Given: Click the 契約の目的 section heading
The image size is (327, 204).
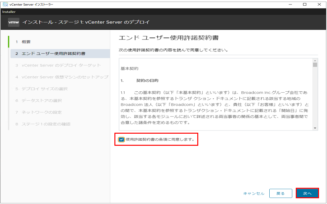Looking at the screenshot, I should 147,80.
